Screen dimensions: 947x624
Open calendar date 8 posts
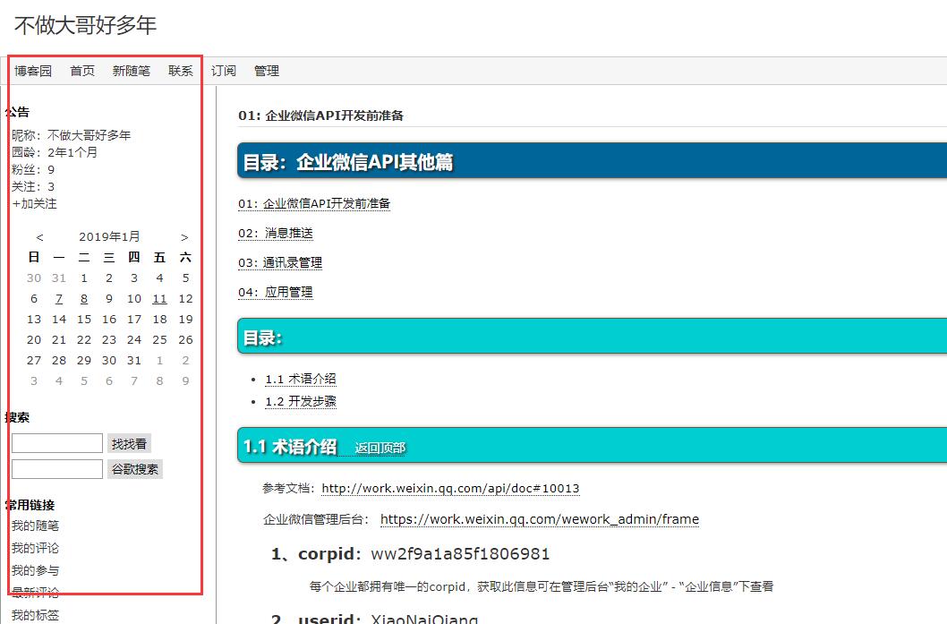(84, 298)
